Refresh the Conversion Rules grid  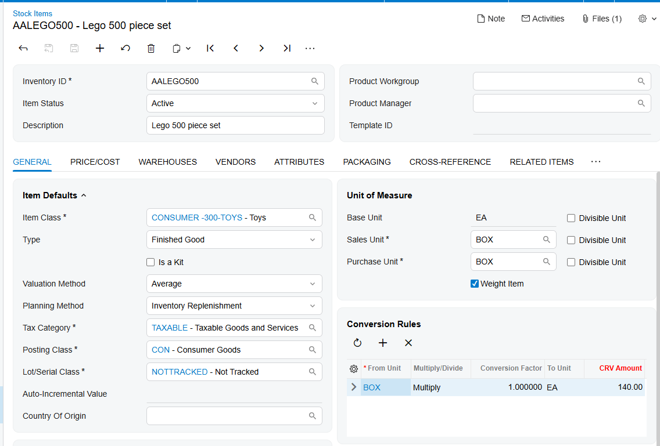point(357,343)
